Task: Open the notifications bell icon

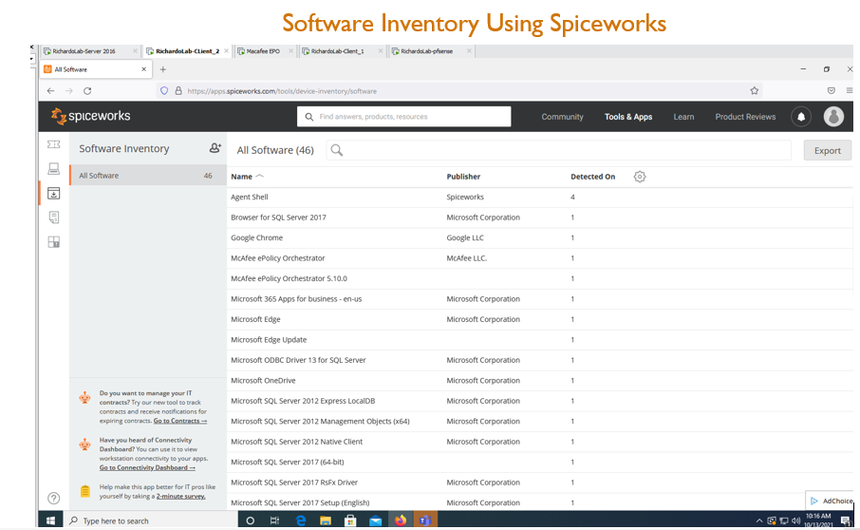Action: point(801,117)
